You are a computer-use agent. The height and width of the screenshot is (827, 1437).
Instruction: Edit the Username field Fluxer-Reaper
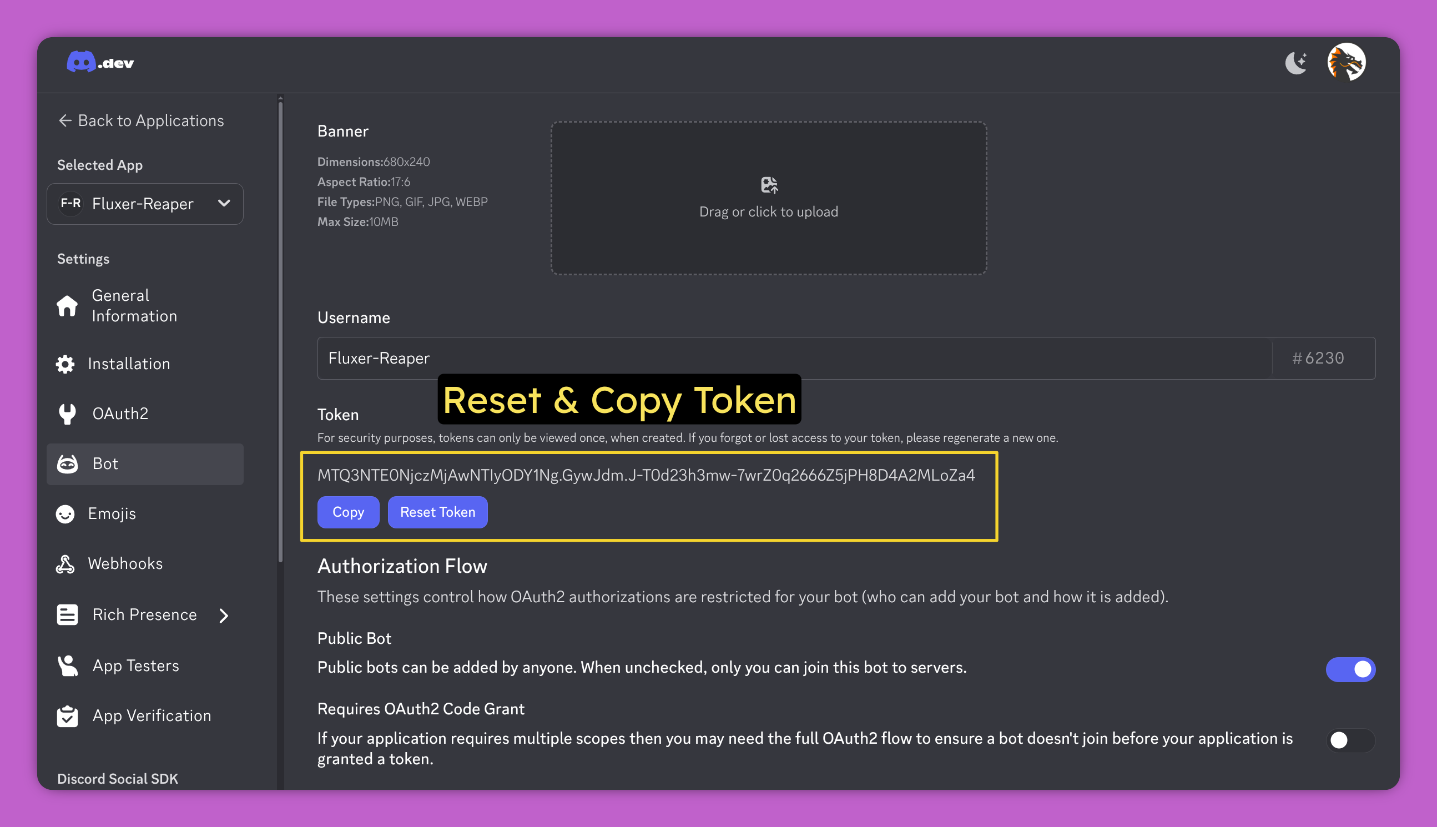click(x=794, y=359)
